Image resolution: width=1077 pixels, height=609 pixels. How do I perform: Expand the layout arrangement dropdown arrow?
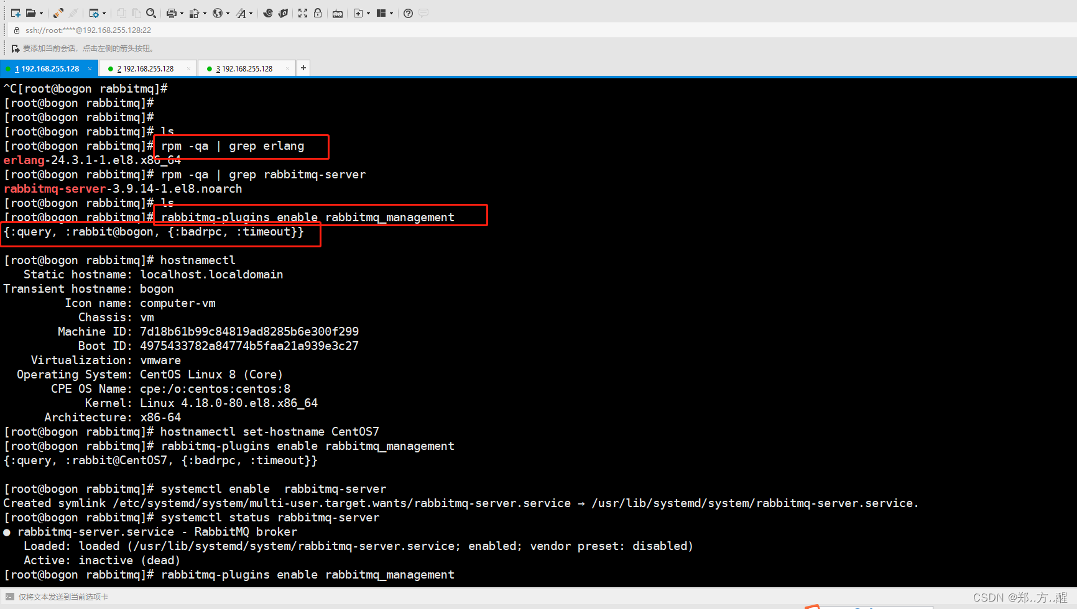(391, 13)
